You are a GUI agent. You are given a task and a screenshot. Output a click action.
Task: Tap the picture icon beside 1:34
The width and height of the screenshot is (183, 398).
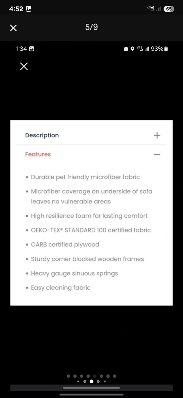click(32, 49)
